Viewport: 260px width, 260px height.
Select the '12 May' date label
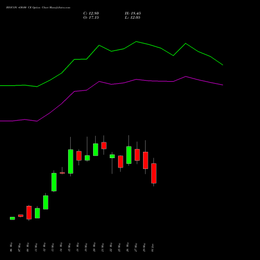click(x=45, y=247)
